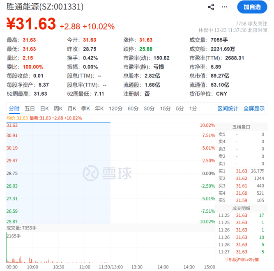This screenshot has height=271, width=274.
Task: Click the 买1 bid price 31.63 row
Action: pos(242,171)
